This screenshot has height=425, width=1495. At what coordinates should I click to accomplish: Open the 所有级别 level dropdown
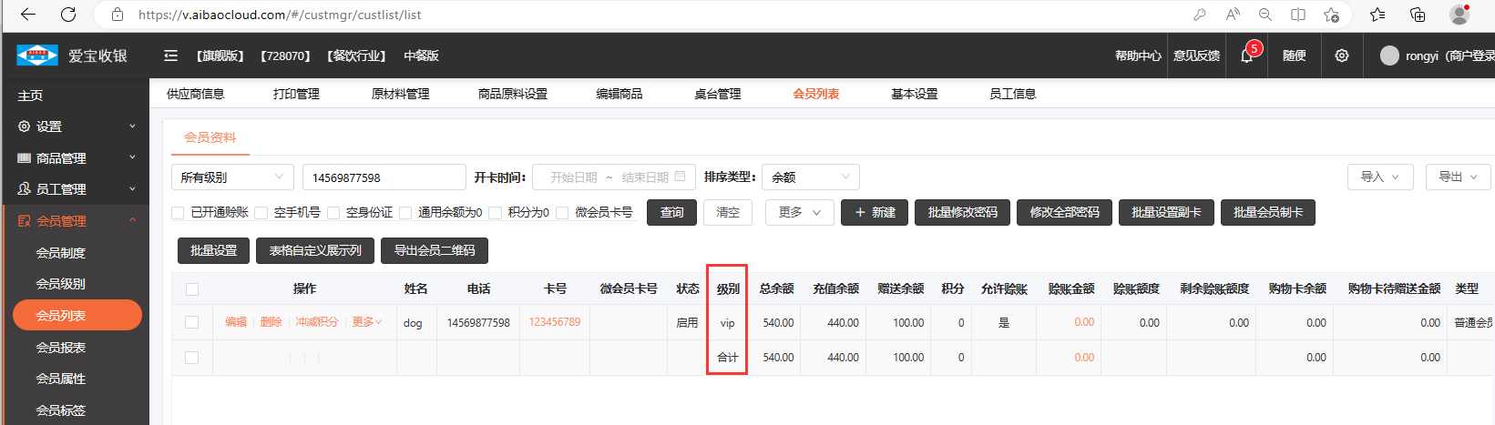pos(232,177)
